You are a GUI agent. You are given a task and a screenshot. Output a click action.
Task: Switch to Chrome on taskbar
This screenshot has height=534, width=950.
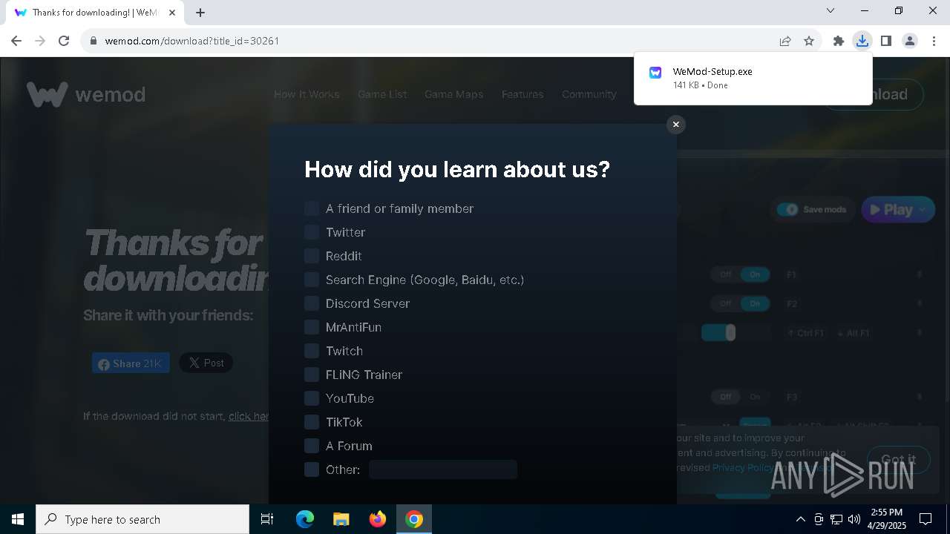[414, 519]
